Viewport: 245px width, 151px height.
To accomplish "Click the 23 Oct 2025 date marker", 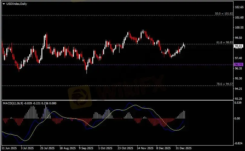I will pos(125,149).
